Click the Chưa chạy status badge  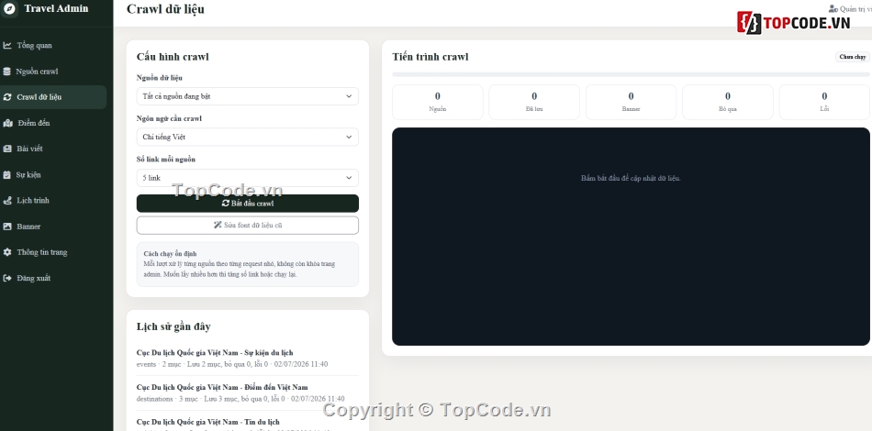pyautogui.click(x=853, y=57)
